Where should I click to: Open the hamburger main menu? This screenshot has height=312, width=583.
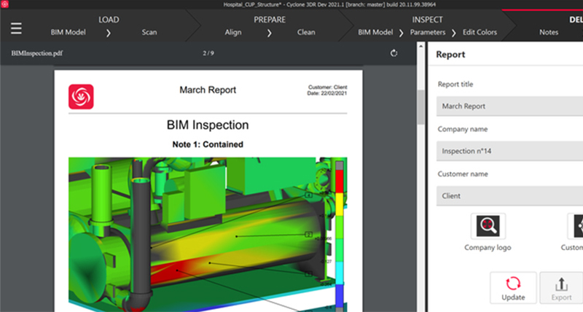16,28
